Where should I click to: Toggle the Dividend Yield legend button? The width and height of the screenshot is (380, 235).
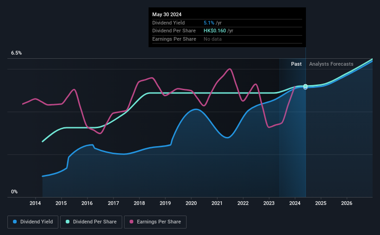(33, 222)
